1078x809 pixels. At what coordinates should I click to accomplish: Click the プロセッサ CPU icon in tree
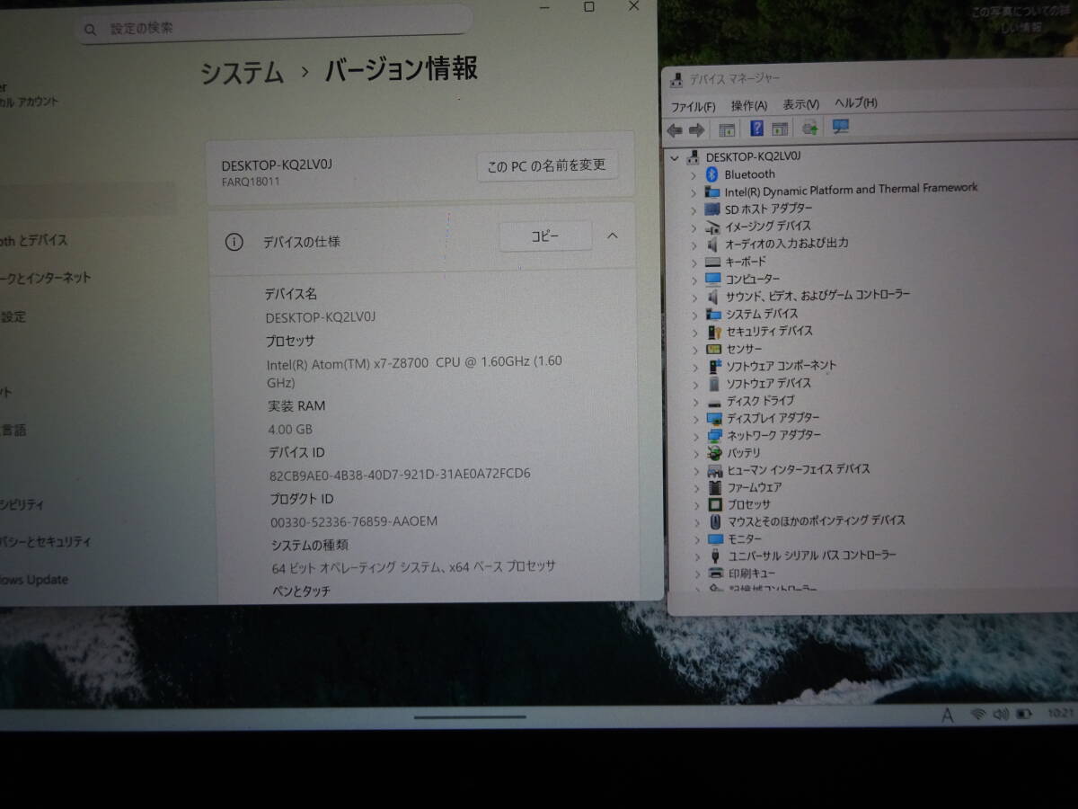click(x=715, y=505)
